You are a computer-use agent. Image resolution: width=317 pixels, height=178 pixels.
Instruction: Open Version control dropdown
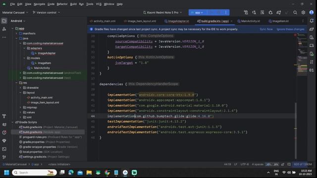click(46, 12)
